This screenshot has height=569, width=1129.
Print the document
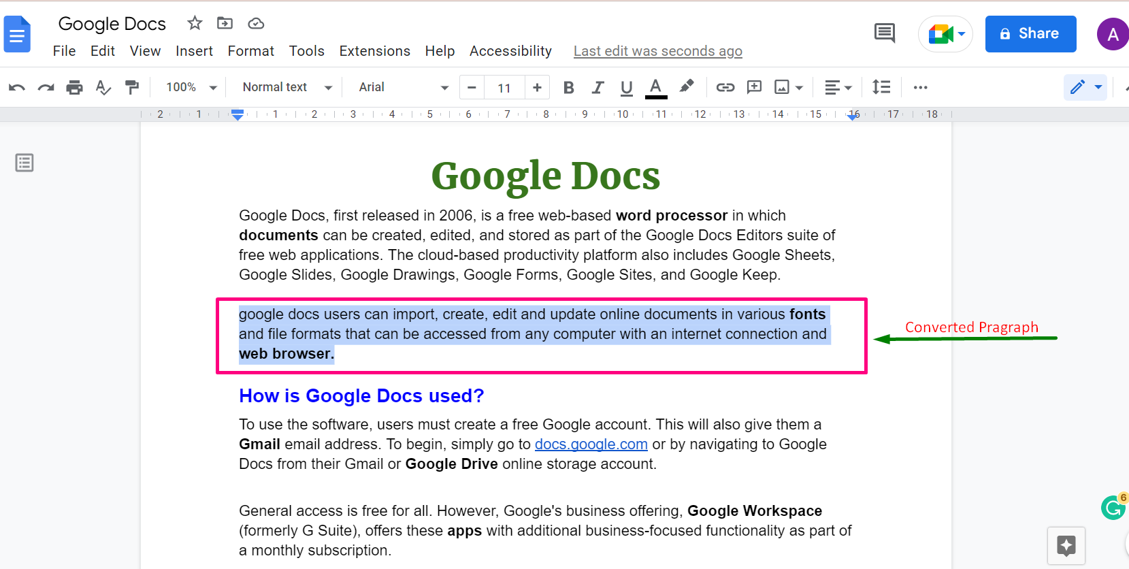[74, 87]
